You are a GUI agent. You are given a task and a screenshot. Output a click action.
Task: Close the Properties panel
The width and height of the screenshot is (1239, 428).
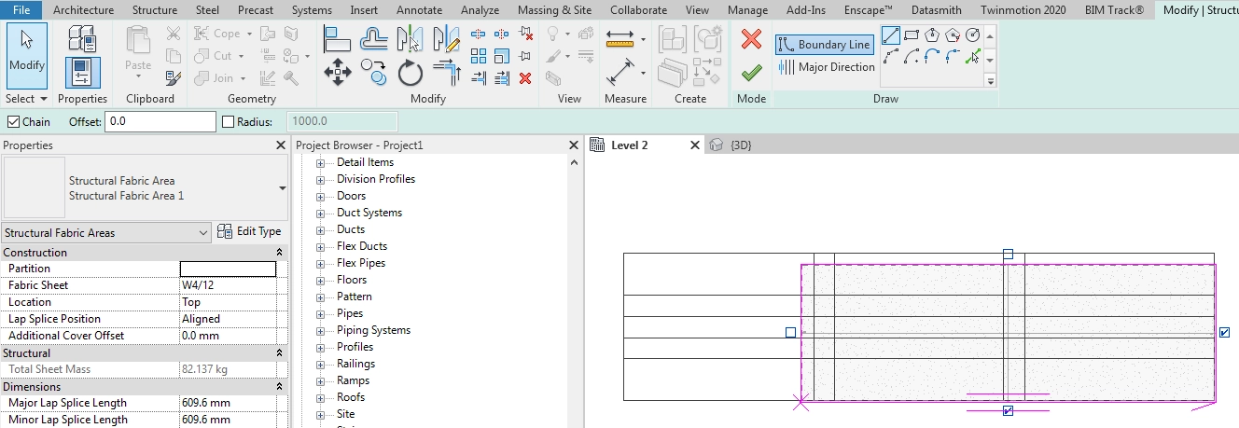(281, 145)
